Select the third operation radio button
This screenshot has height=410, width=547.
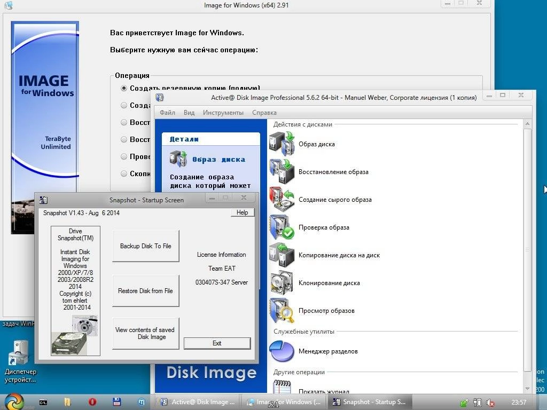click(124, 122)
